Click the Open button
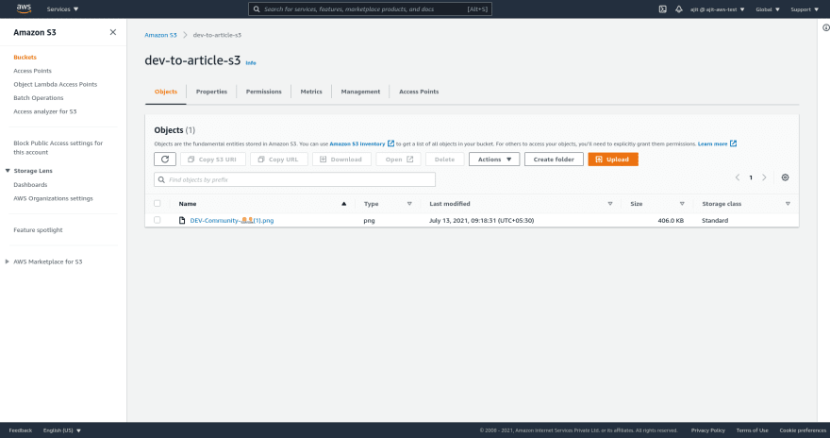The height and width of the screenshot is (438, 830). pos(398,160)
